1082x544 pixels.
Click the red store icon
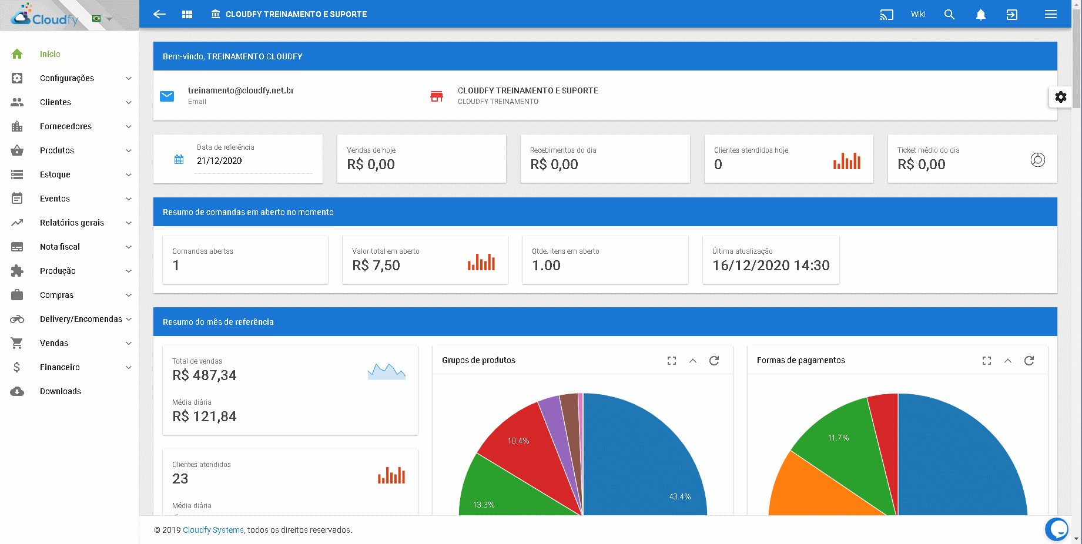coord(437,96)
